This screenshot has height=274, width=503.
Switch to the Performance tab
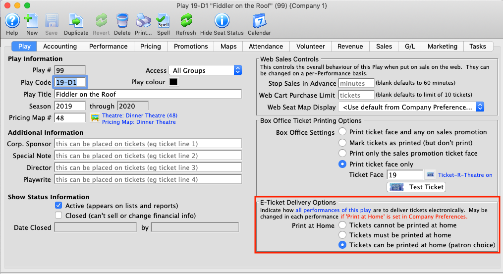(109, 46)
